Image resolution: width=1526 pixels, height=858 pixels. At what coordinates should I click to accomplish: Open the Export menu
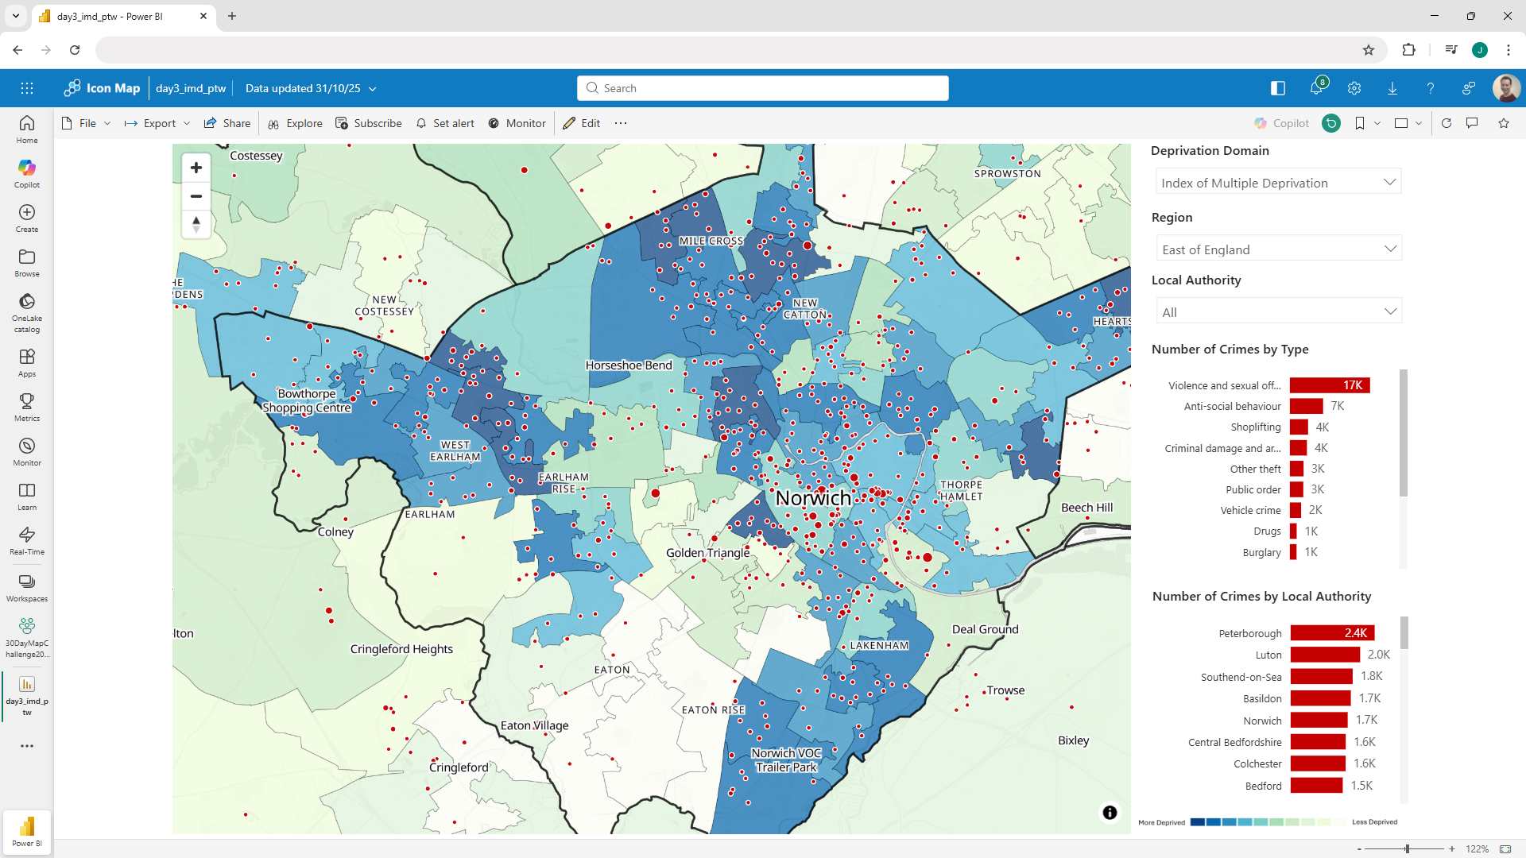(158, 123)
